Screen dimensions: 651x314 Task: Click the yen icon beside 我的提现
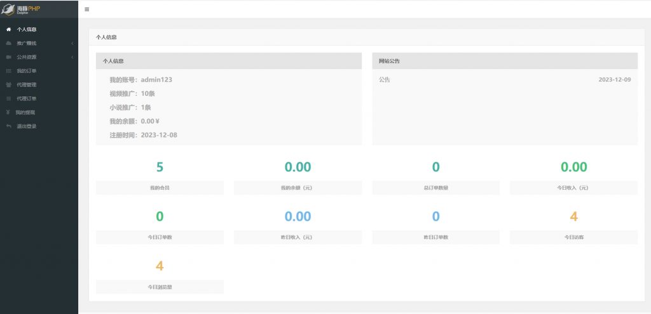(8, 112)
